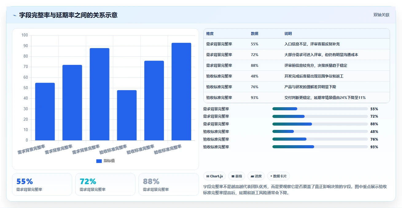Click the chart bar reaching value 72
This screenshot has height=208, width=402.
tap(72, 103)
